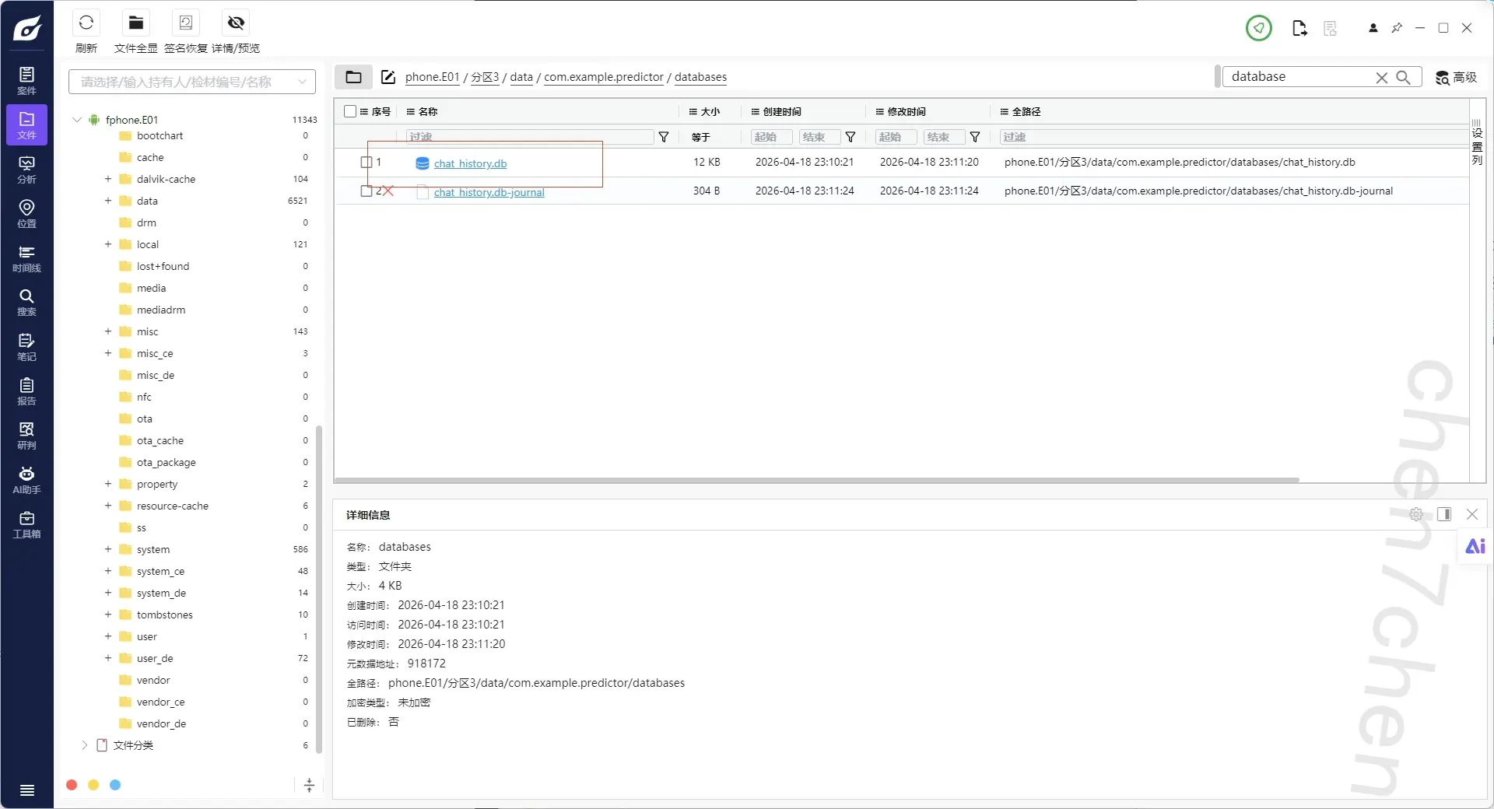1494x809 pixels.
Task: Click the 创建时间 filter funnel icon
Action: (x=850, y=137)
